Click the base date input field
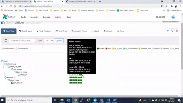Image resolution: width=183 pixels, height=103 pixels. 22,41
